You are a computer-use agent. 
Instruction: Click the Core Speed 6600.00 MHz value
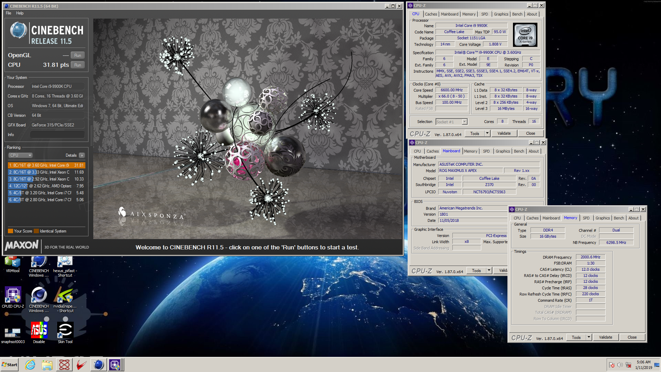click(452, 90)
